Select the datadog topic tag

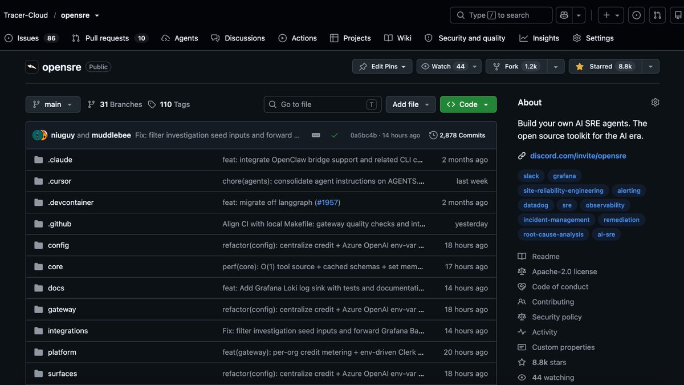536,205
